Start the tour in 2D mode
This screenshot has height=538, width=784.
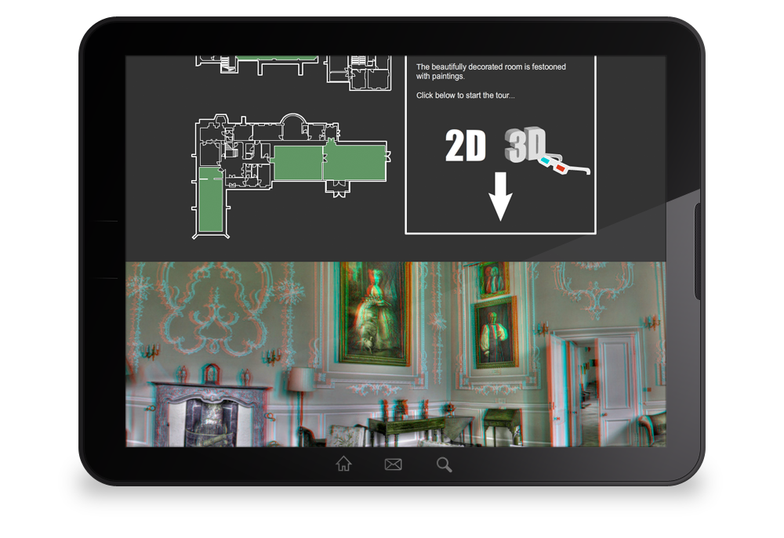tap(466, 146)
